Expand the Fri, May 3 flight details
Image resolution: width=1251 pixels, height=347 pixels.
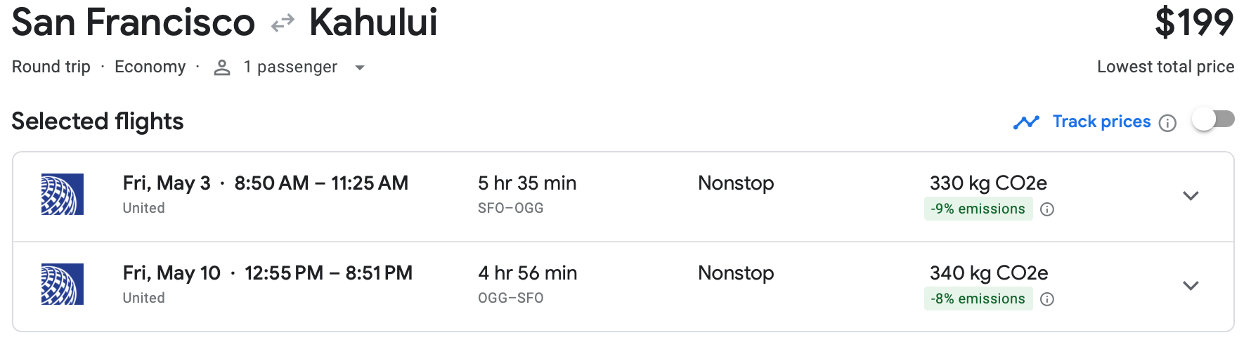[x=1191, y=196]
